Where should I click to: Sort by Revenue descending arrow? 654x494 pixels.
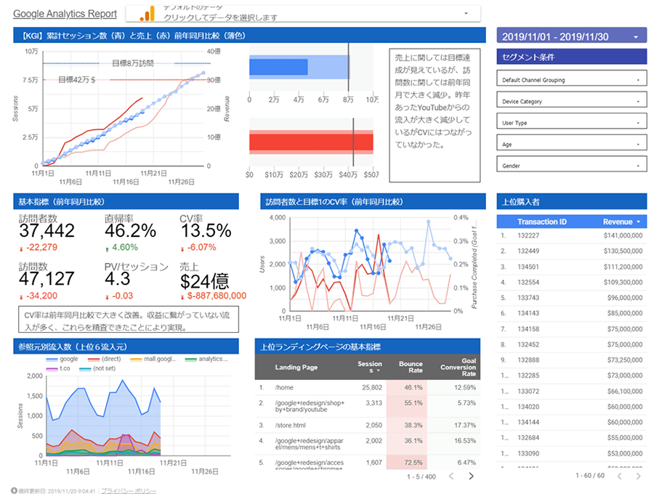[639, 222]
